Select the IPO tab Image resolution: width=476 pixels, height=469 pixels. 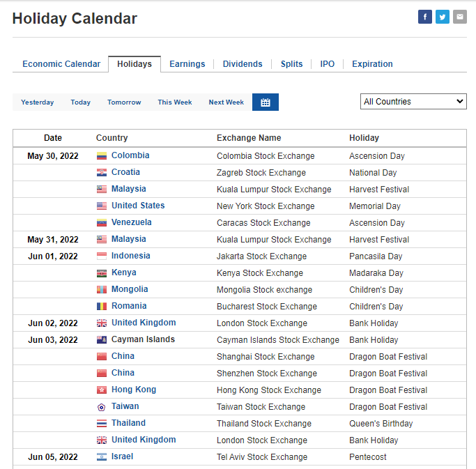pyautogui.click(x=328, y=64)
